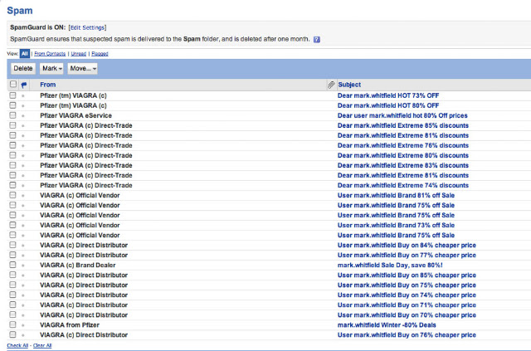Show only From Contacts messages
This screenshot has height=351, width=531.
50,54
